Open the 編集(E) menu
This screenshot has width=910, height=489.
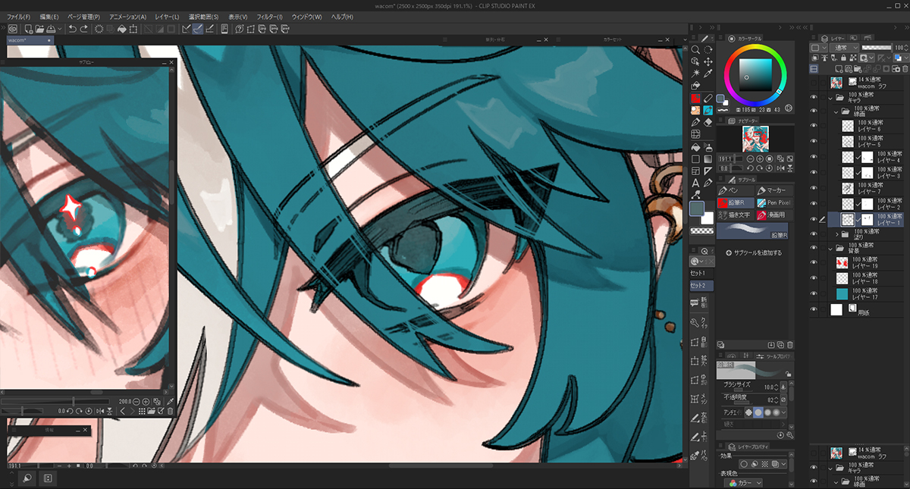(49, 17)
